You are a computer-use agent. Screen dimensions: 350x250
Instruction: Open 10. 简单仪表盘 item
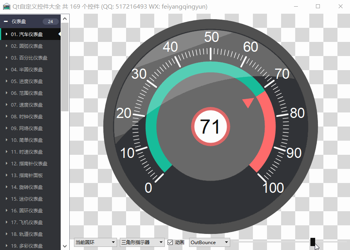31,140
